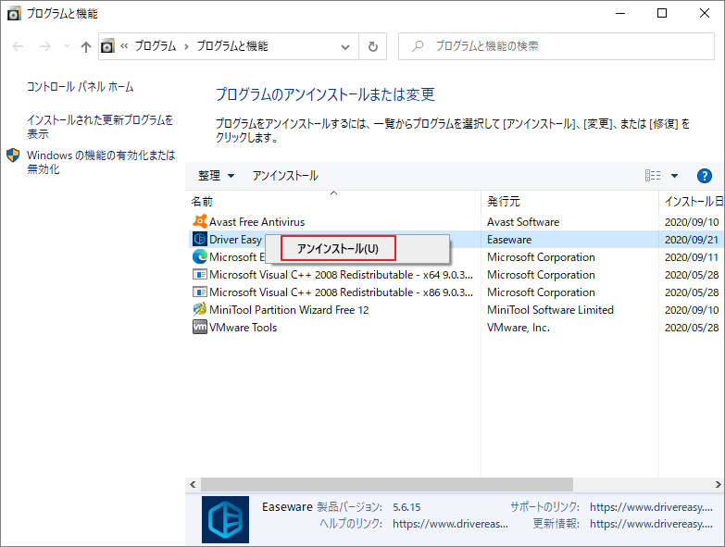Click MiniTool Software Limited publisher cell
The height and width of the screenshot is (547, 725).
pyautogui.click(x=550, y=309)
